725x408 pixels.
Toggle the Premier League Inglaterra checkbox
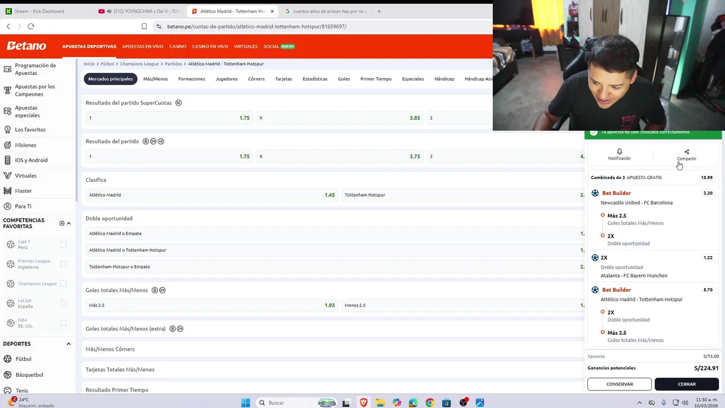click(x=63, y=264)
